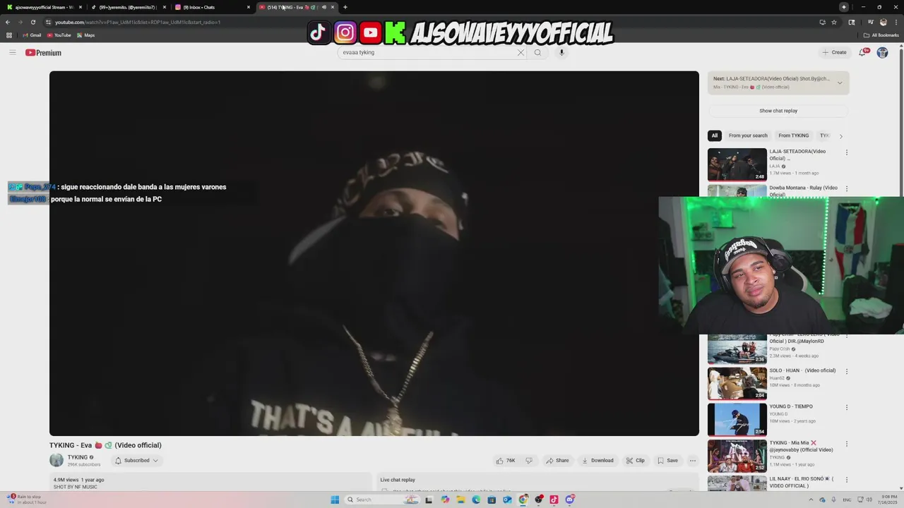Viewport: 904px width, 508px height.
Task: Open Chrome apps grid in bookmarks bar
Action: tap(8, 35)
